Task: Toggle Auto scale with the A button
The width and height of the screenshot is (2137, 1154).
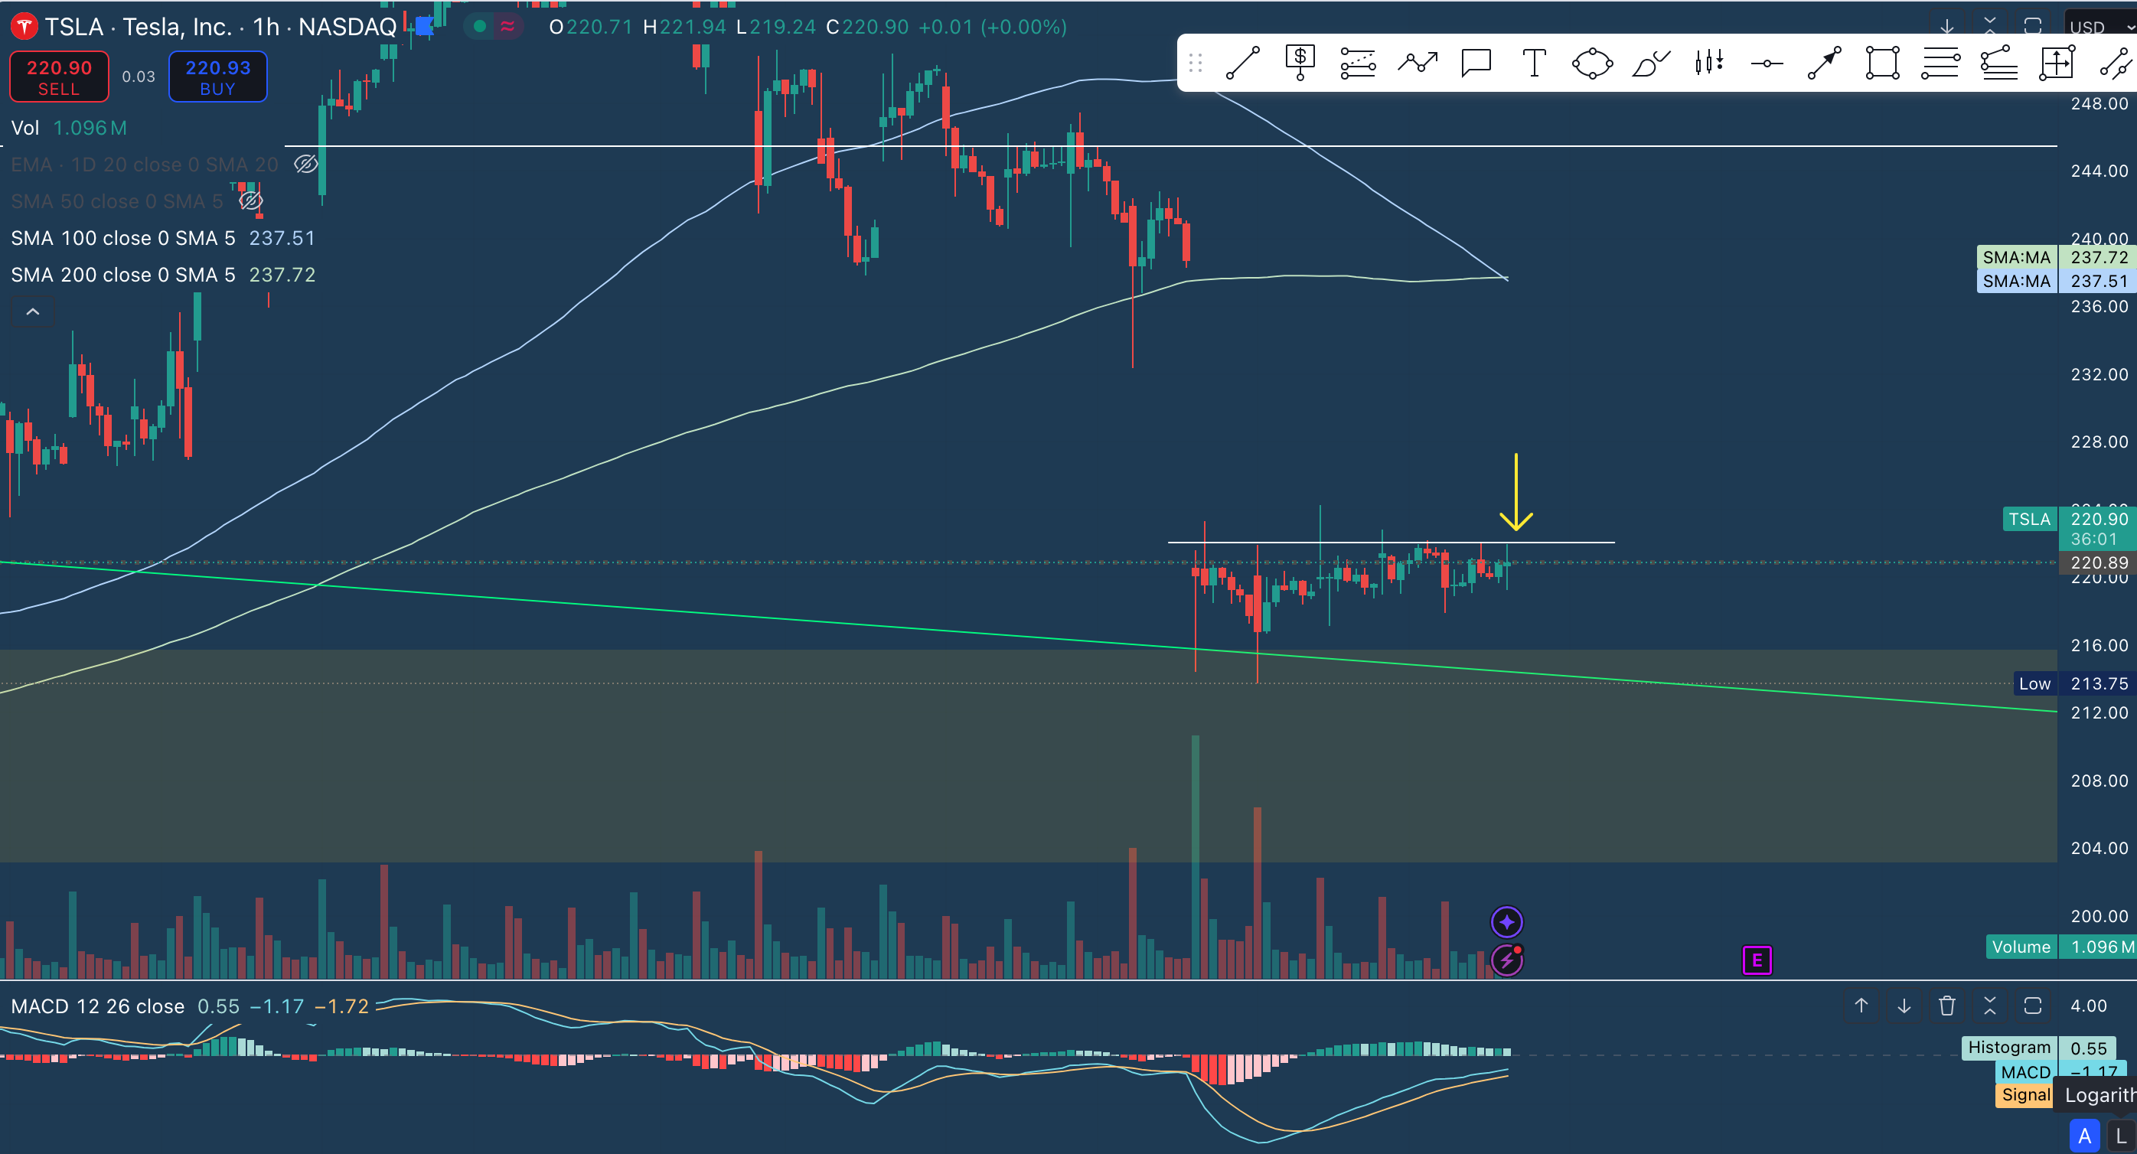Action: 2085,1135
